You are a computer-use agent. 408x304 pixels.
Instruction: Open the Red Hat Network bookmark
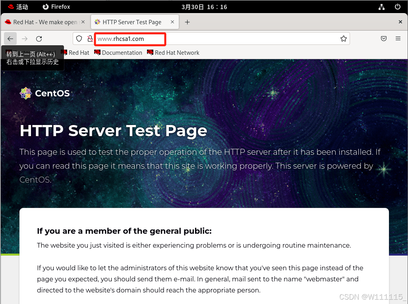pyautogui.click(x=173, y=53)
